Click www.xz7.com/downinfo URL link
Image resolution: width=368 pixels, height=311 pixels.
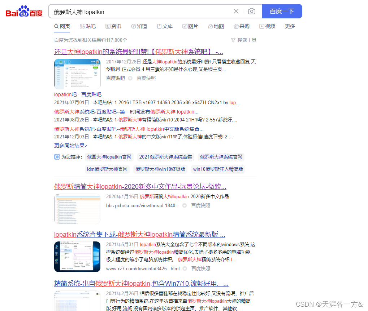143,268
